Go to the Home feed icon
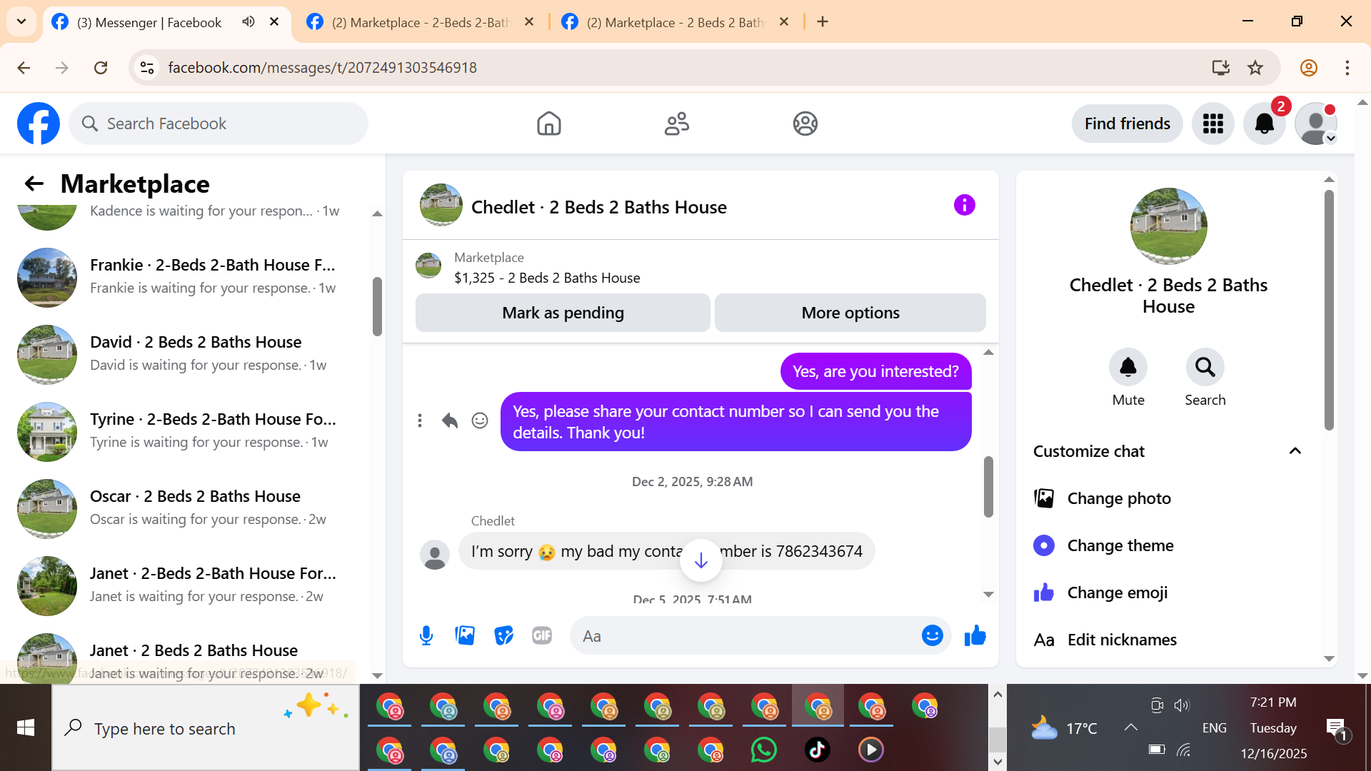Screen dimensions: 1371x771 (x=548, y=124)
